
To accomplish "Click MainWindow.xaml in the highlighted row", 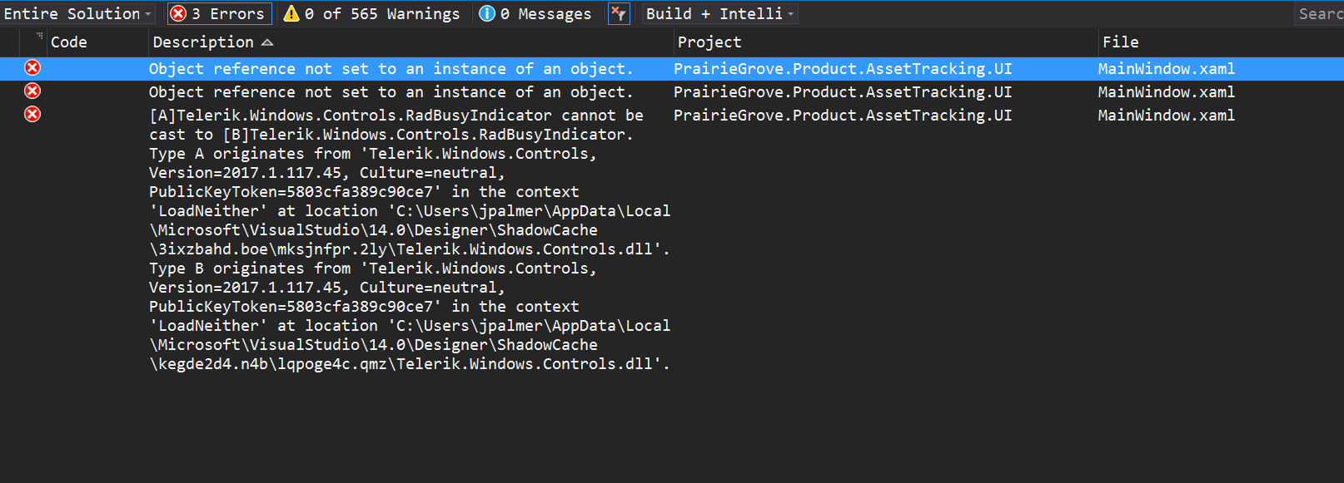I will point(1166,69).
